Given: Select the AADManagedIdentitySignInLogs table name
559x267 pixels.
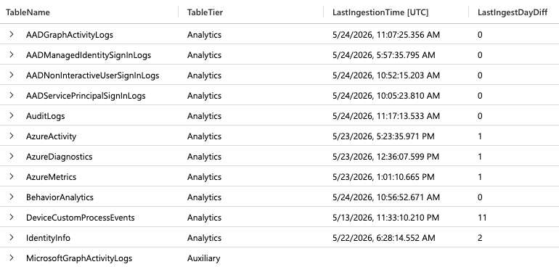Looking at the screenshot, I should pos(89,55).
